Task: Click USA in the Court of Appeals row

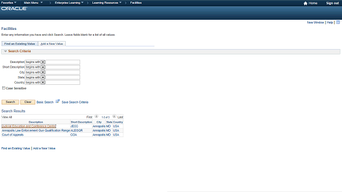Action: click(116, 135)
